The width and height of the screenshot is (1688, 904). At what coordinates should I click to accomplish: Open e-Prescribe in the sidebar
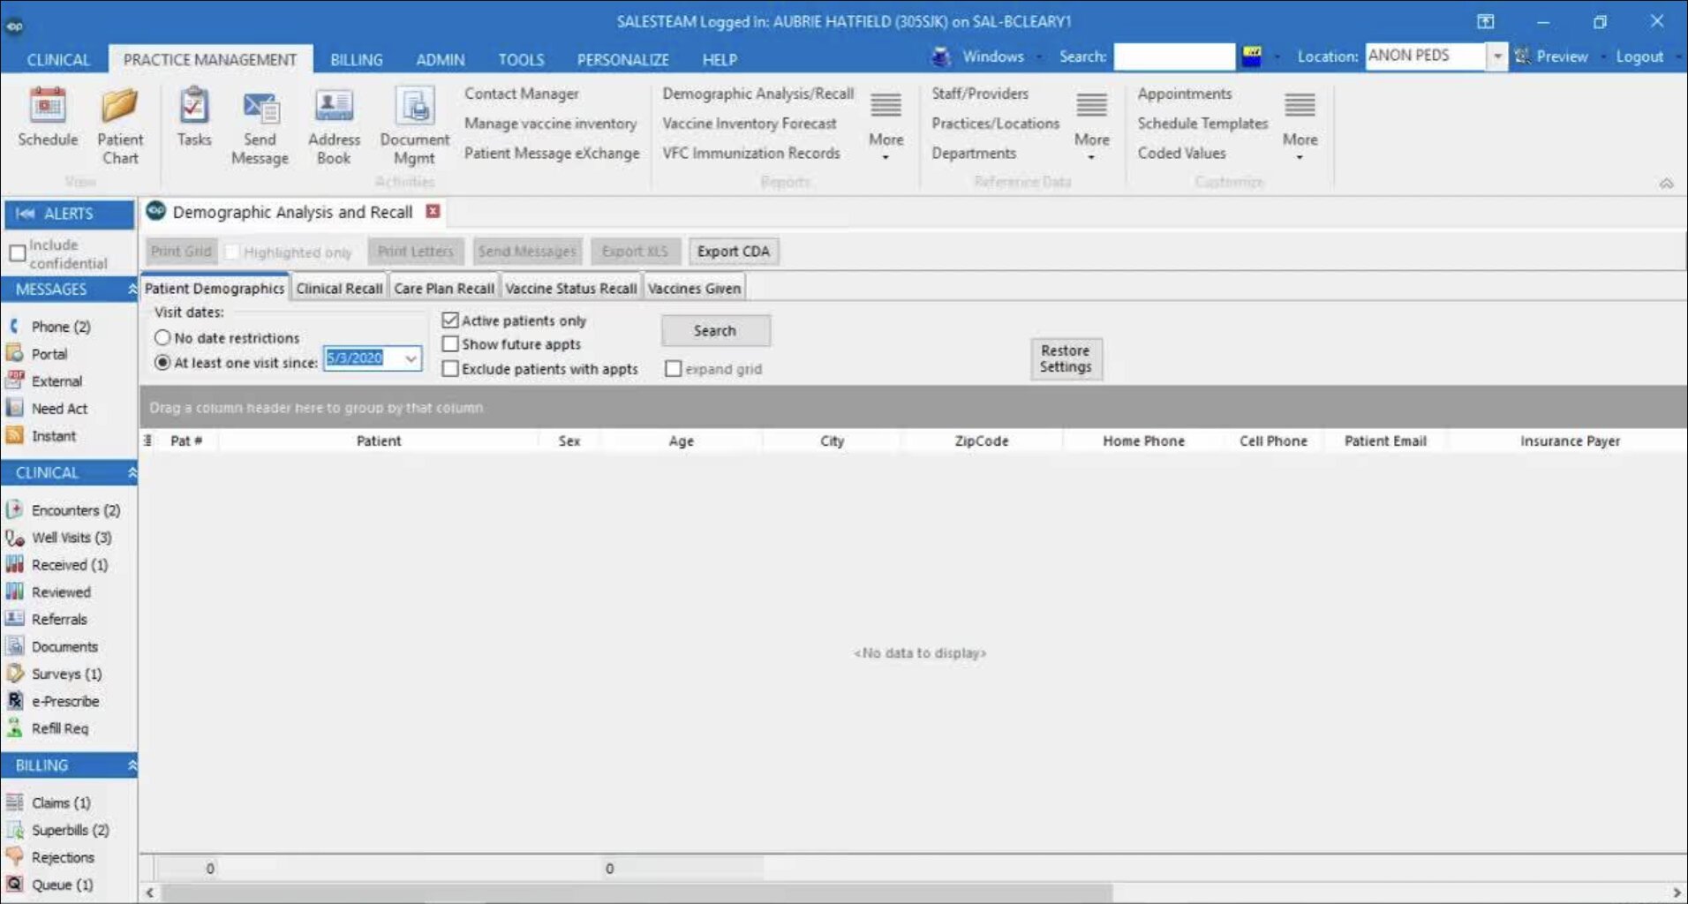click(64, 701)
